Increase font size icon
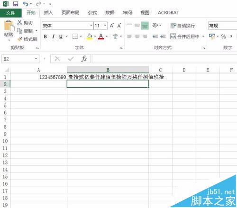 (112, 26)
